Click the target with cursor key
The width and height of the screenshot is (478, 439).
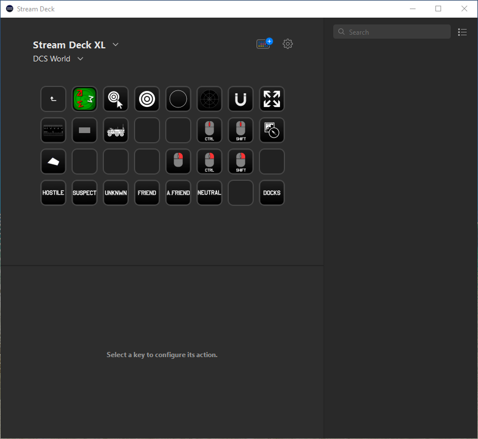(116, 99)
